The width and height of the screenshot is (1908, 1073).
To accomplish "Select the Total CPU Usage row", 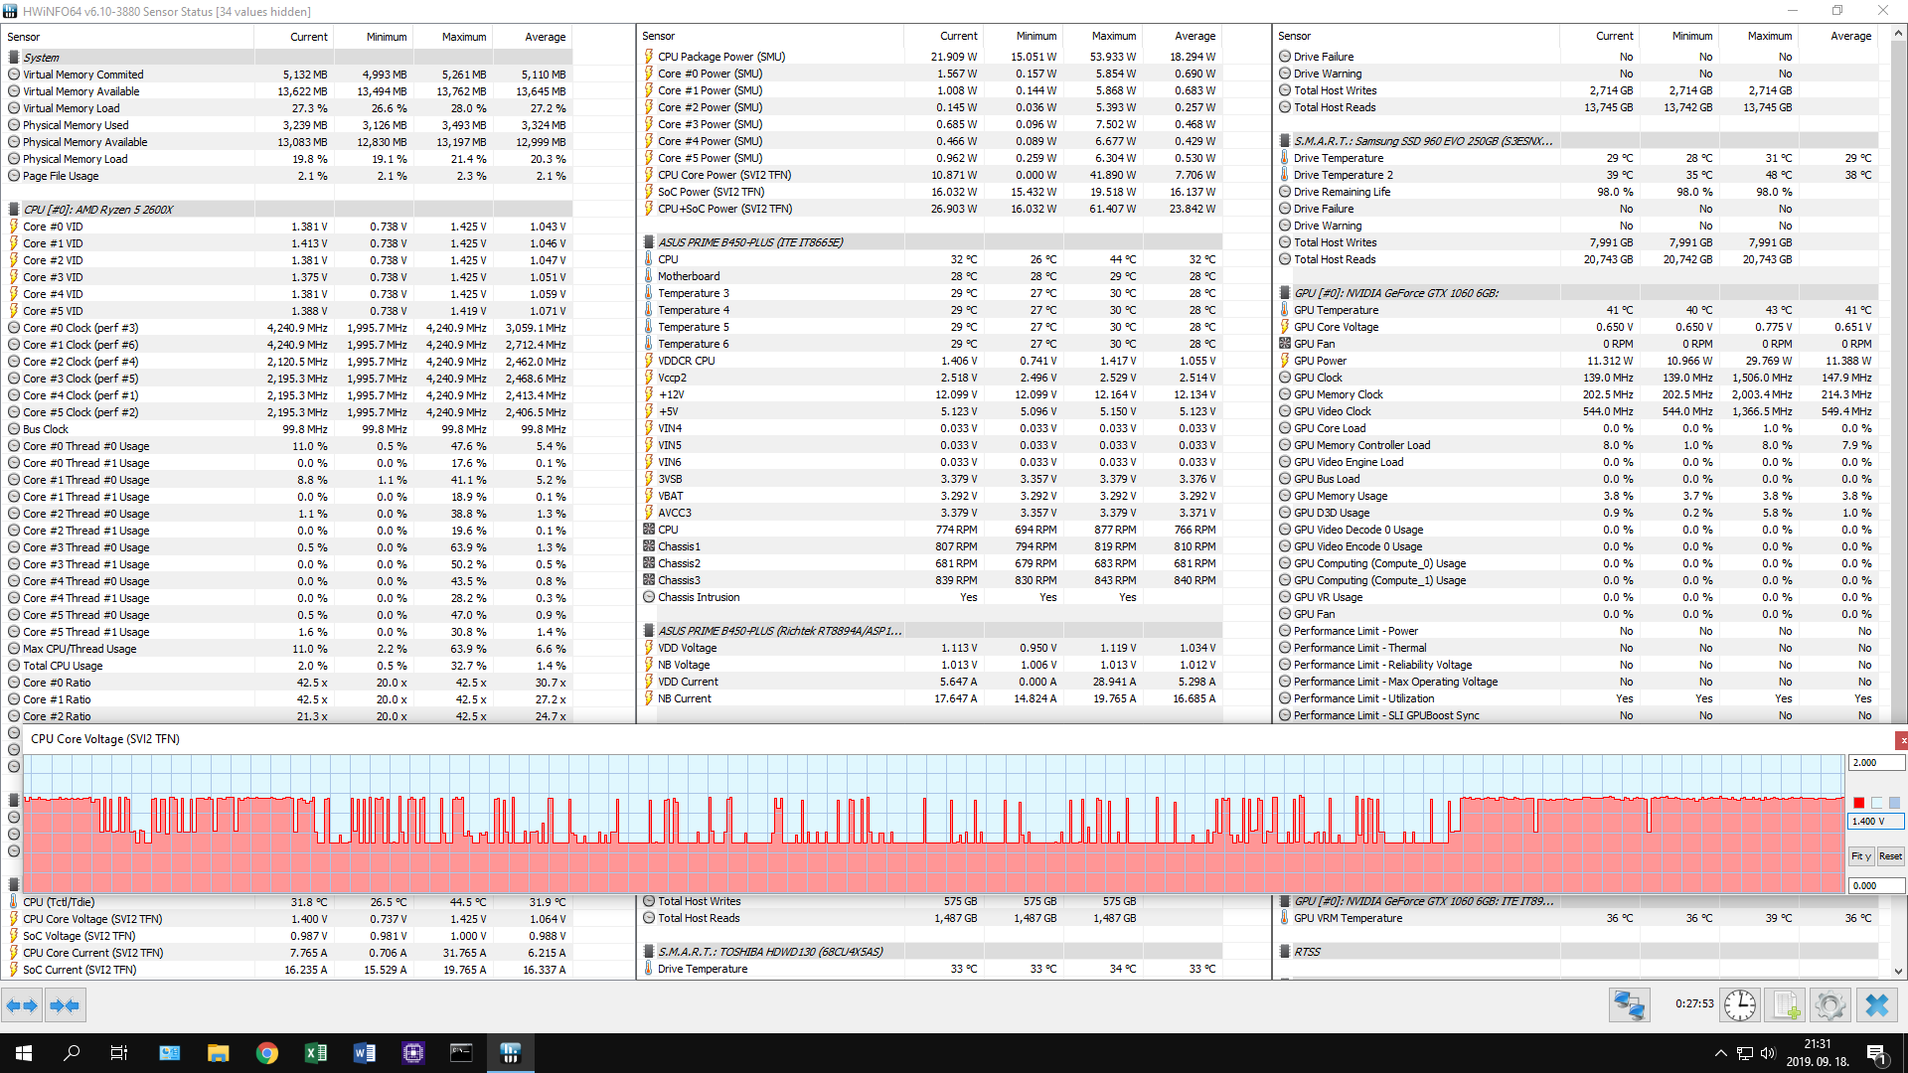I will (x=286, y=666).
